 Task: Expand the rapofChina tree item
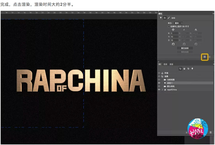coord(162,89)
